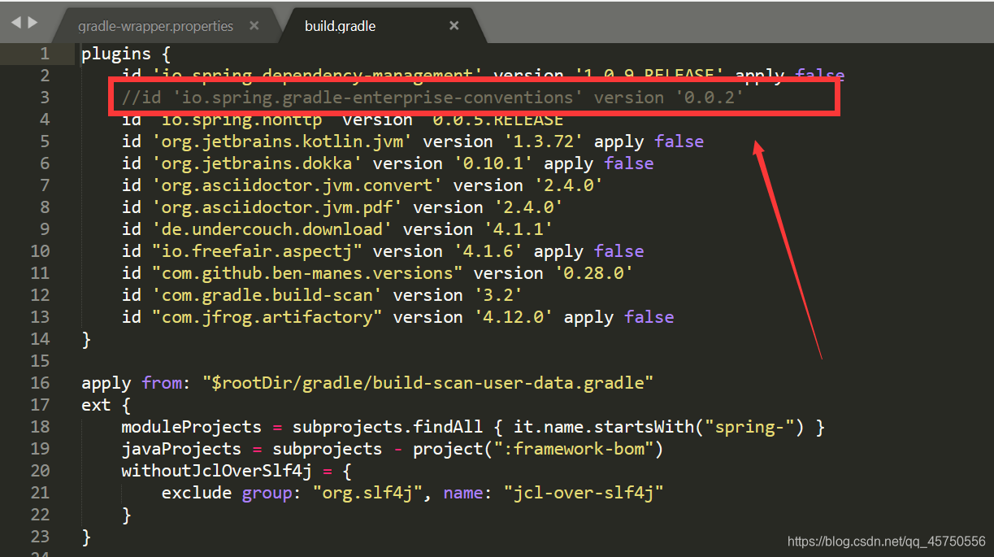Click the '0.10.1' version string
This screenshot has width=994, height=557.
click(x=493, y=163)
